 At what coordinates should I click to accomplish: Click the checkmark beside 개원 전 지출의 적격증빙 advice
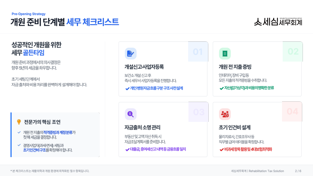[19, 132]
